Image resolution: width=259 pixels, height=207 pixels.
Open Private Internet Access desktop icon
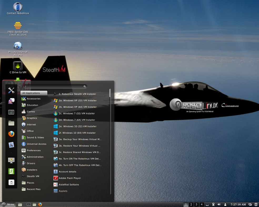pos(18,49)
